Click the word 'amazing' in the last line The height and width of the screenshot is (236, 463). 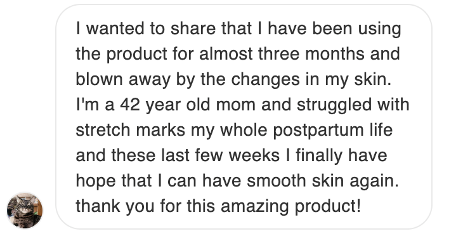click(255, 207)
